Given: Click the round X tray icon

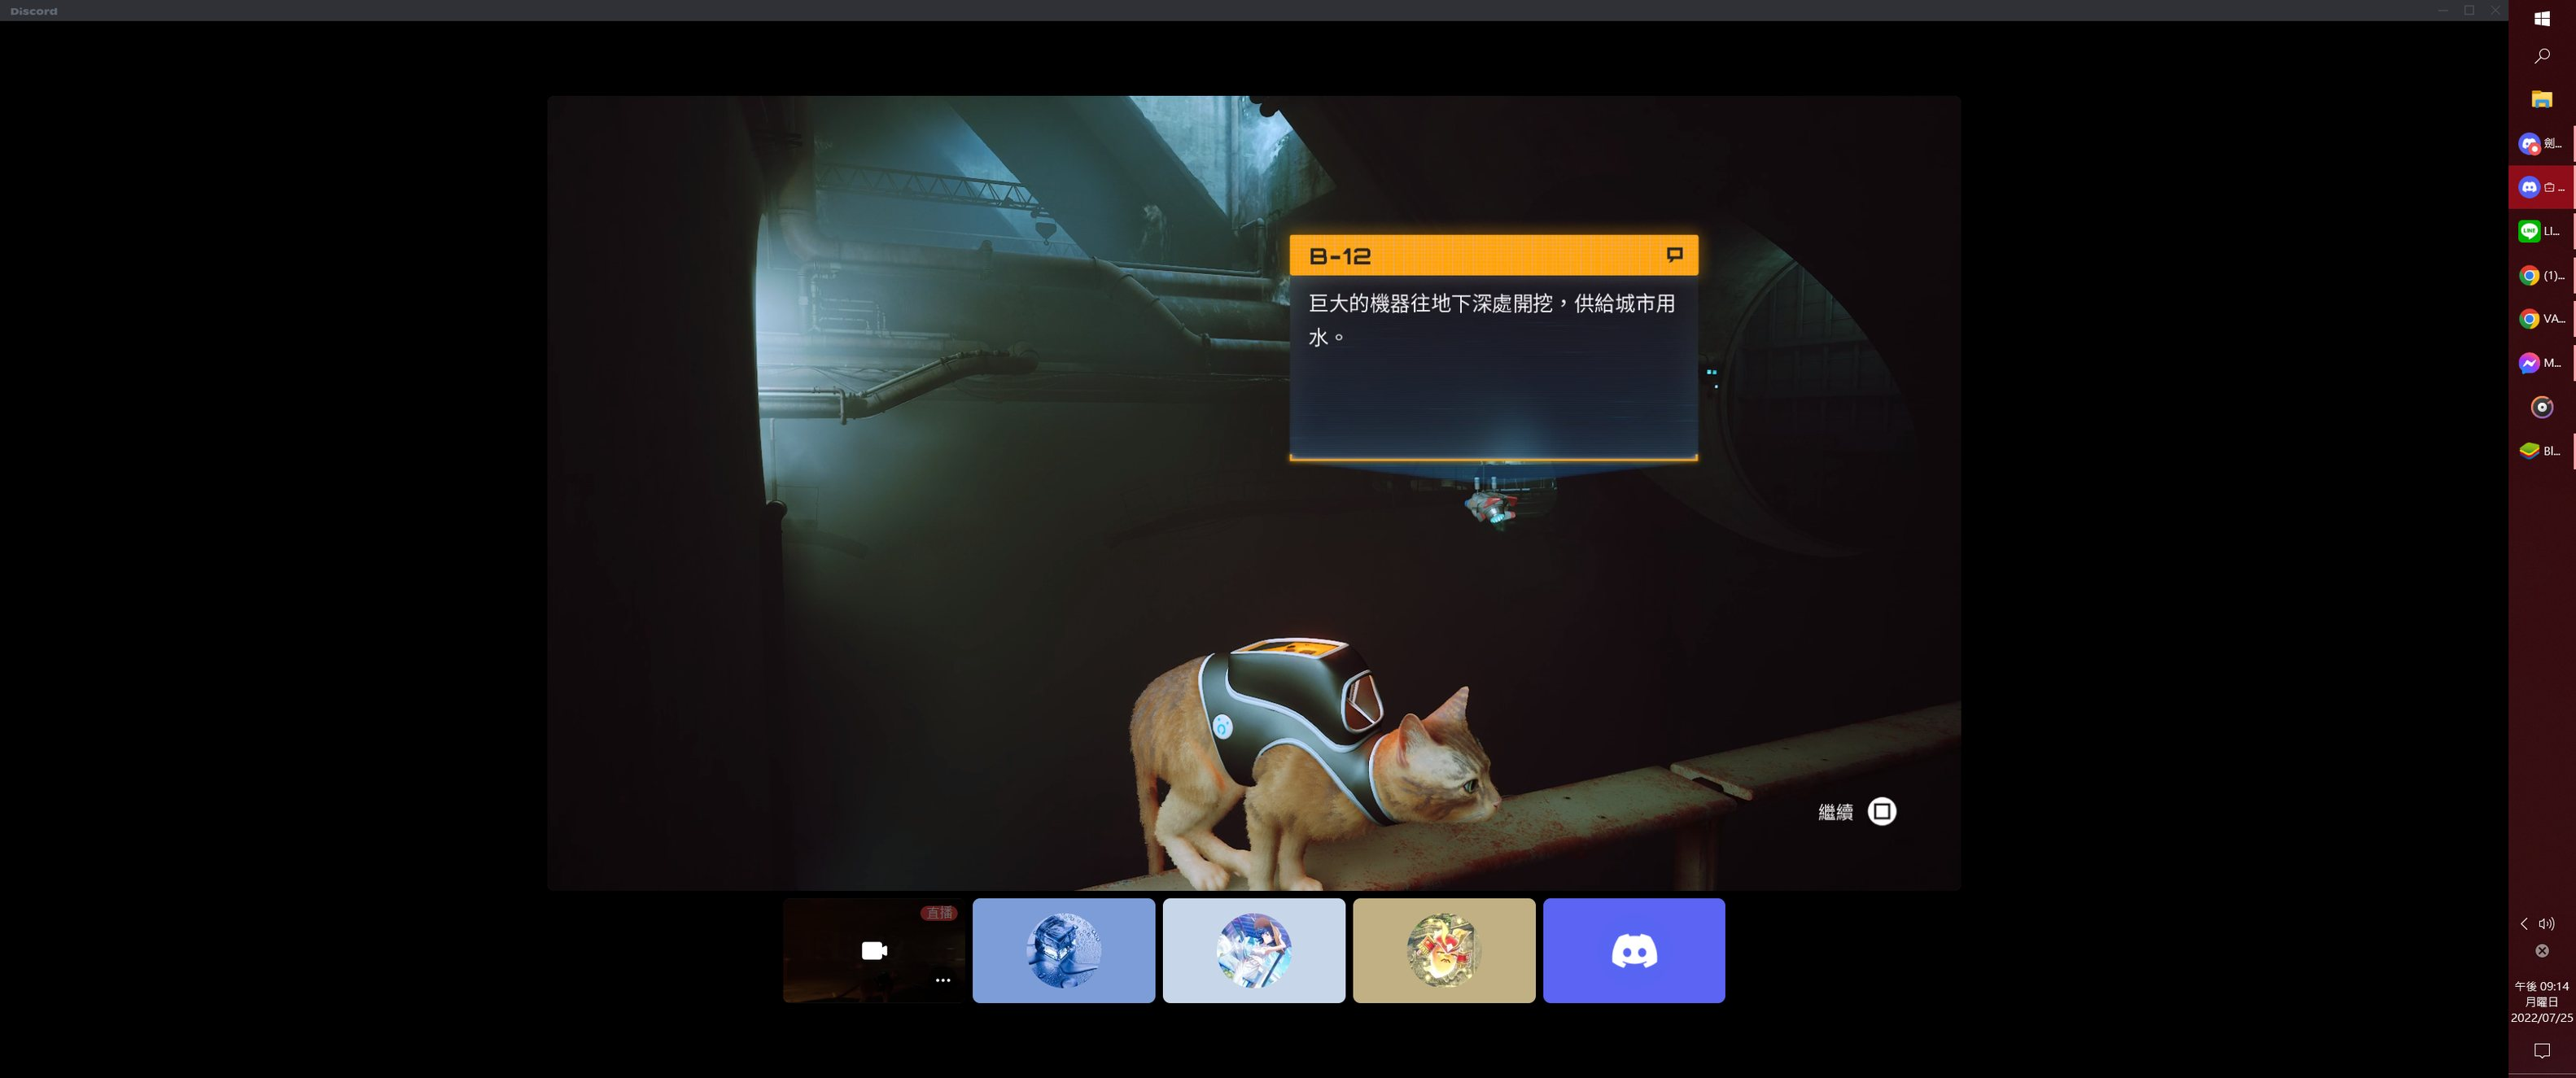Looking at the screenshot, I should click(x=2542, y=951).
